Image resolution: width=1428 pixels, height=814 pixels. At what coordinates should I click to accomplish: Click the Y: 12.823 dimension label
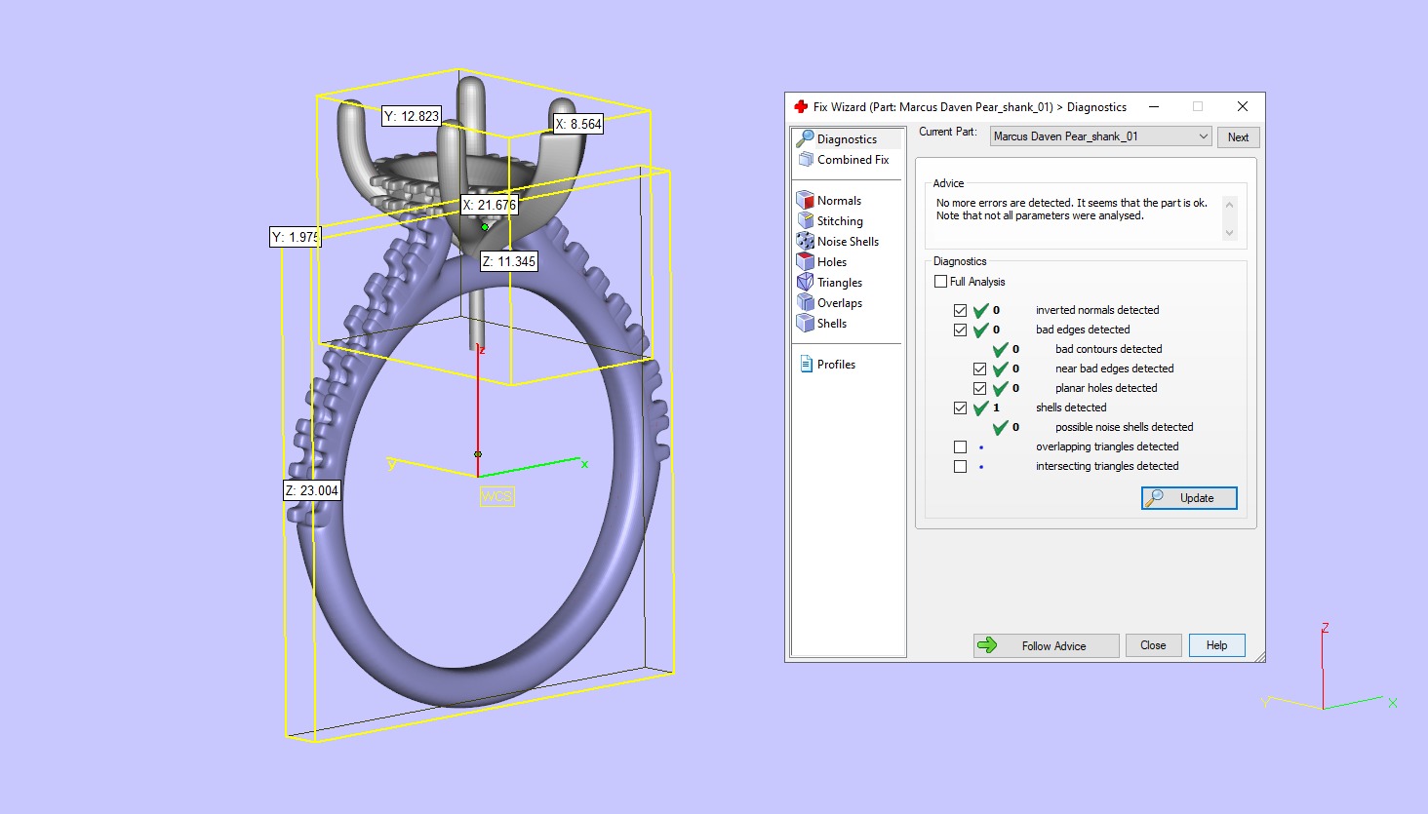coord(412,116)
